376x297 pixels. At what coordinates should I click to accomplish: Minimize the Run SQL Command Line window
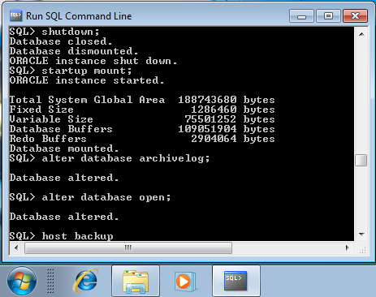click(x=301, y=16)
